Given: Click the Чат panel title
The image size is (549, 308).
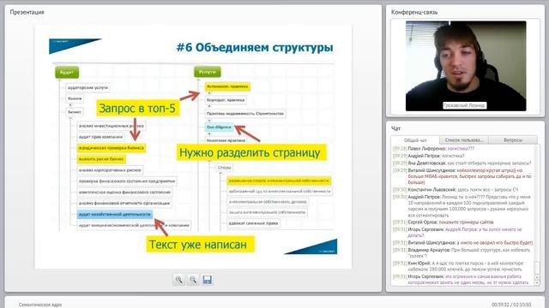Looking at the screenshot, I should (395, 128).
